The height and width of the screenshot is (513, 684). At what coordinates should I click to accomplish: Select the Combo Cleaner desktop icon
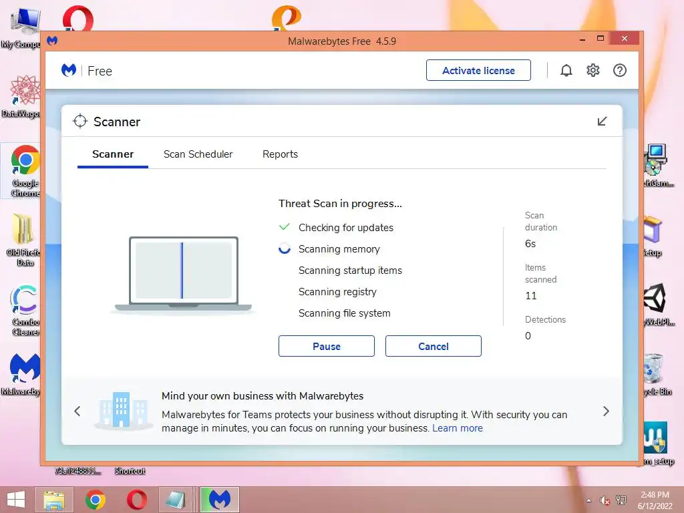[25, 310]
